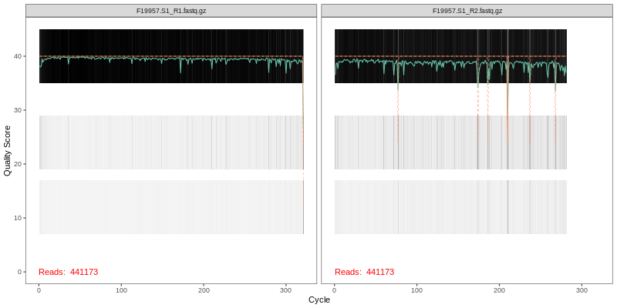Screen dimensions: 617x308
Task: Click the 20 tick on the y-axis
Action: click(x=16, y=164)
